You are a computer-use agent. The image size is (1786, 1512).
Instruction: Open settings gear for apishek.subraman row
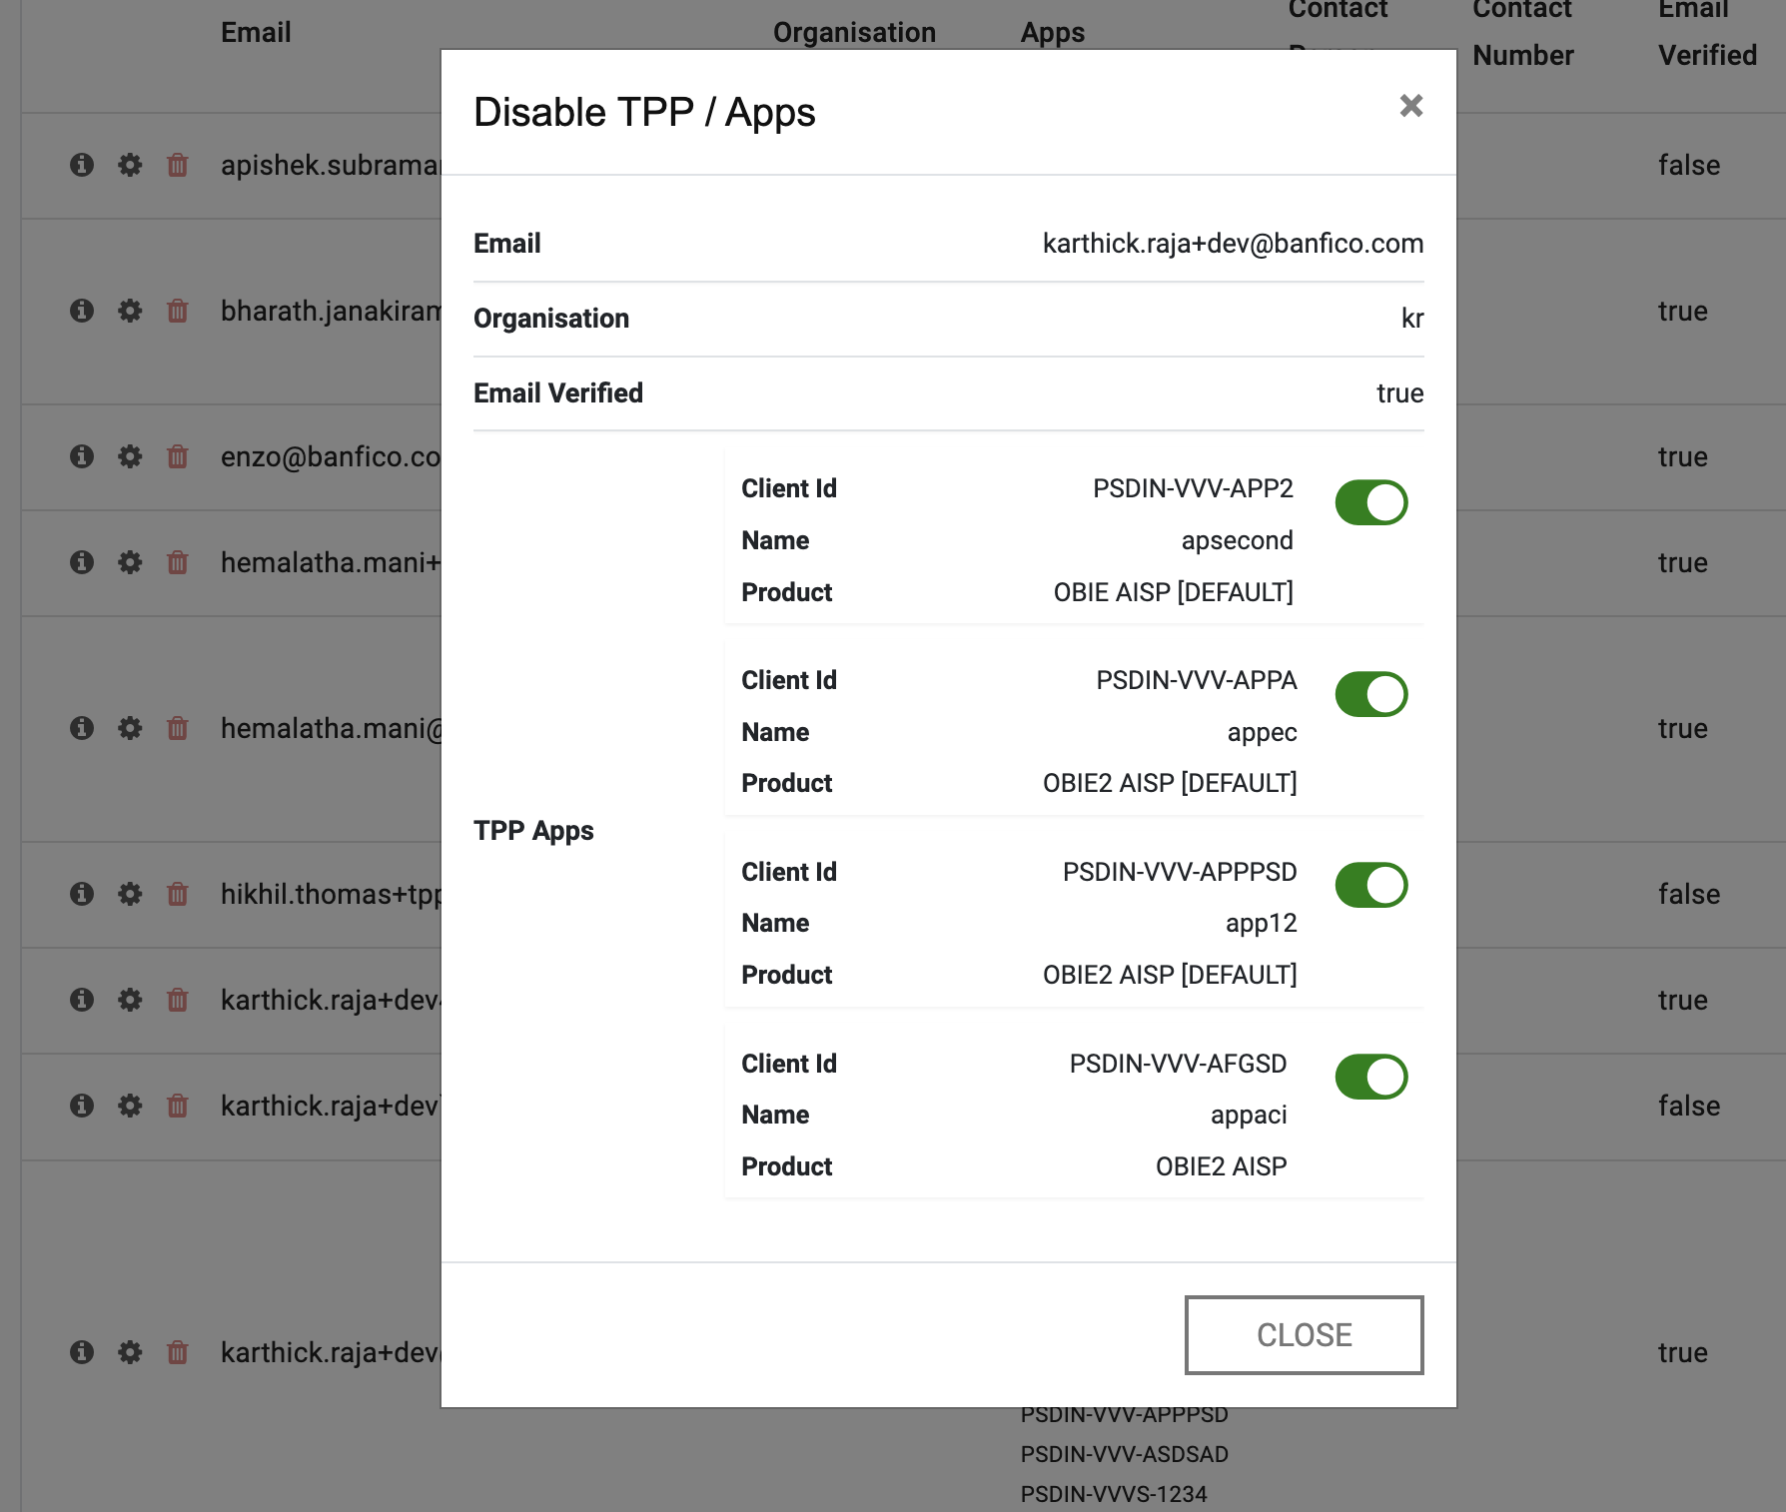point(130,165)
